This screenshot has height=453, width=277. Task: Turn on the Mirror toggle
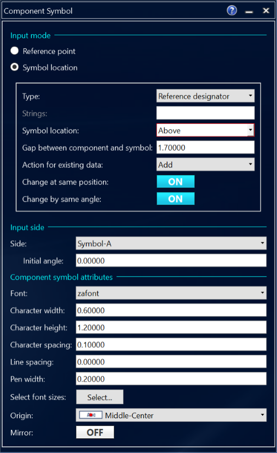pyautogui.click(x=95, y=432)
